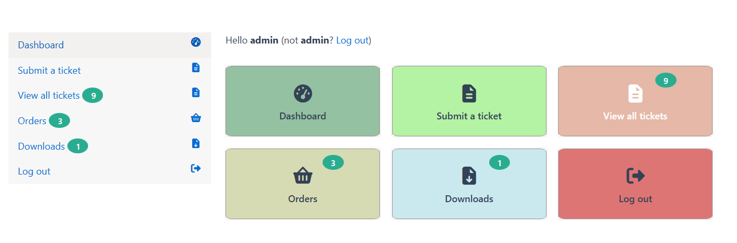Click the document icon beside sidebar Submit a ticket
Viewport: 737px width, 243px height.
tap(196, 67)
